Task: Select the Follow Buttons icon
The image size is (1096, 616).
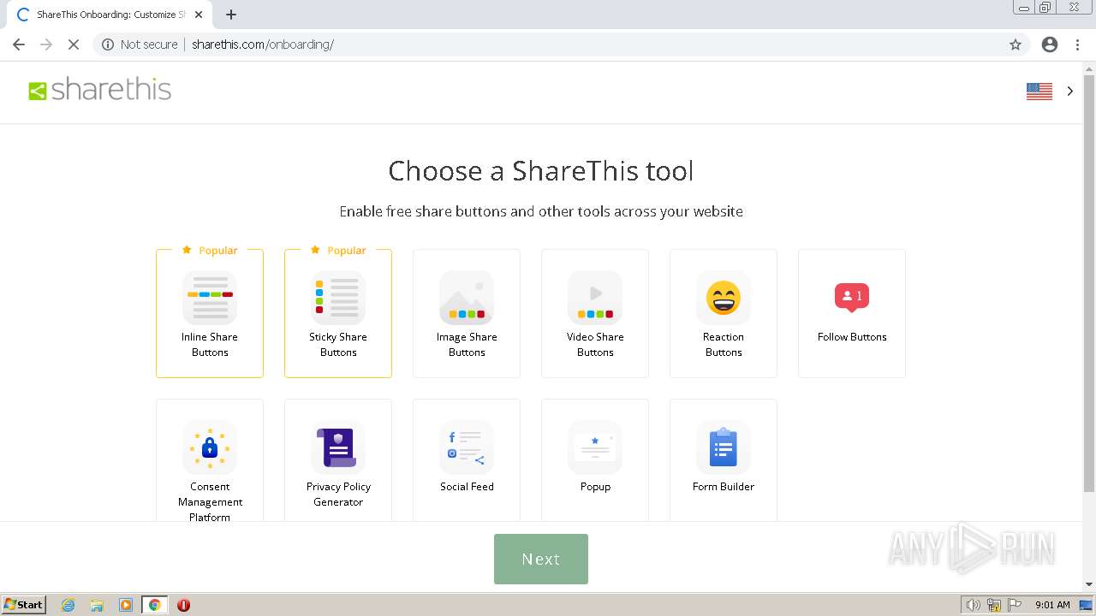Action: click(852, 298)
